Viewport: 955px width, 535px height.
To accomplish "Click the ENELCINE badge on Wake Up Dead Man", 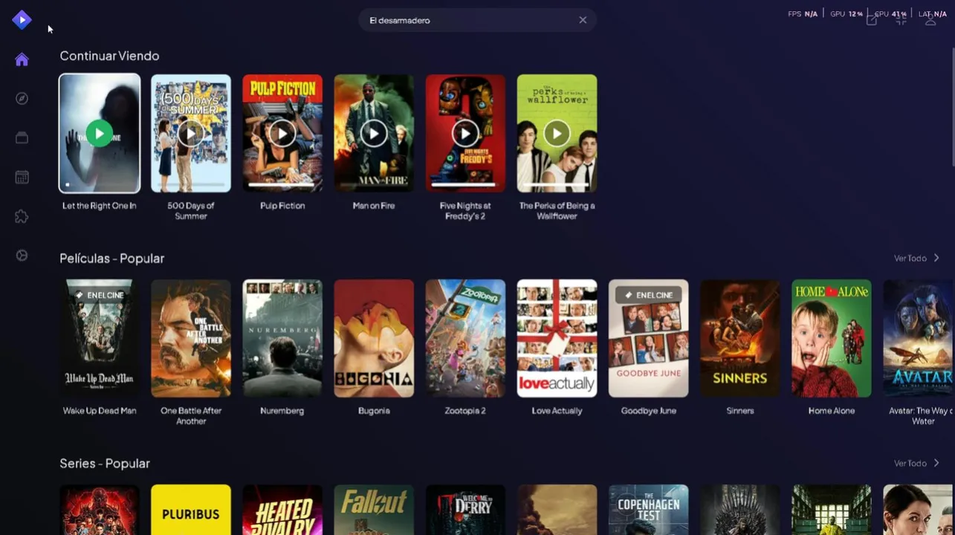I will click(100, 295).
